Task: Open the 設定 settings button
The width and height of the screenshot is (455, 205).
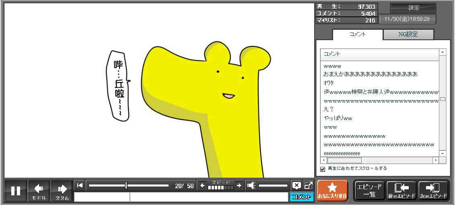Action: pos(413,8)
